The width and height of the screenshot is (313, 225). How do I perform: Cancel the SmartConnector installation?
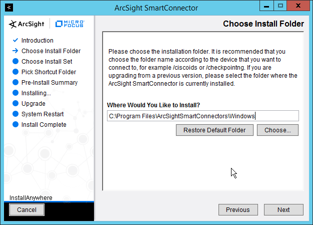[x=26, y=210]
